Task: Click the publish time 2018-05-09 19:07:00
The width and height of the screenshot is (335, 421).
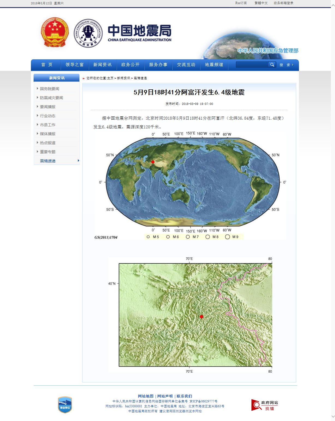Action: (x=197, y=104)
